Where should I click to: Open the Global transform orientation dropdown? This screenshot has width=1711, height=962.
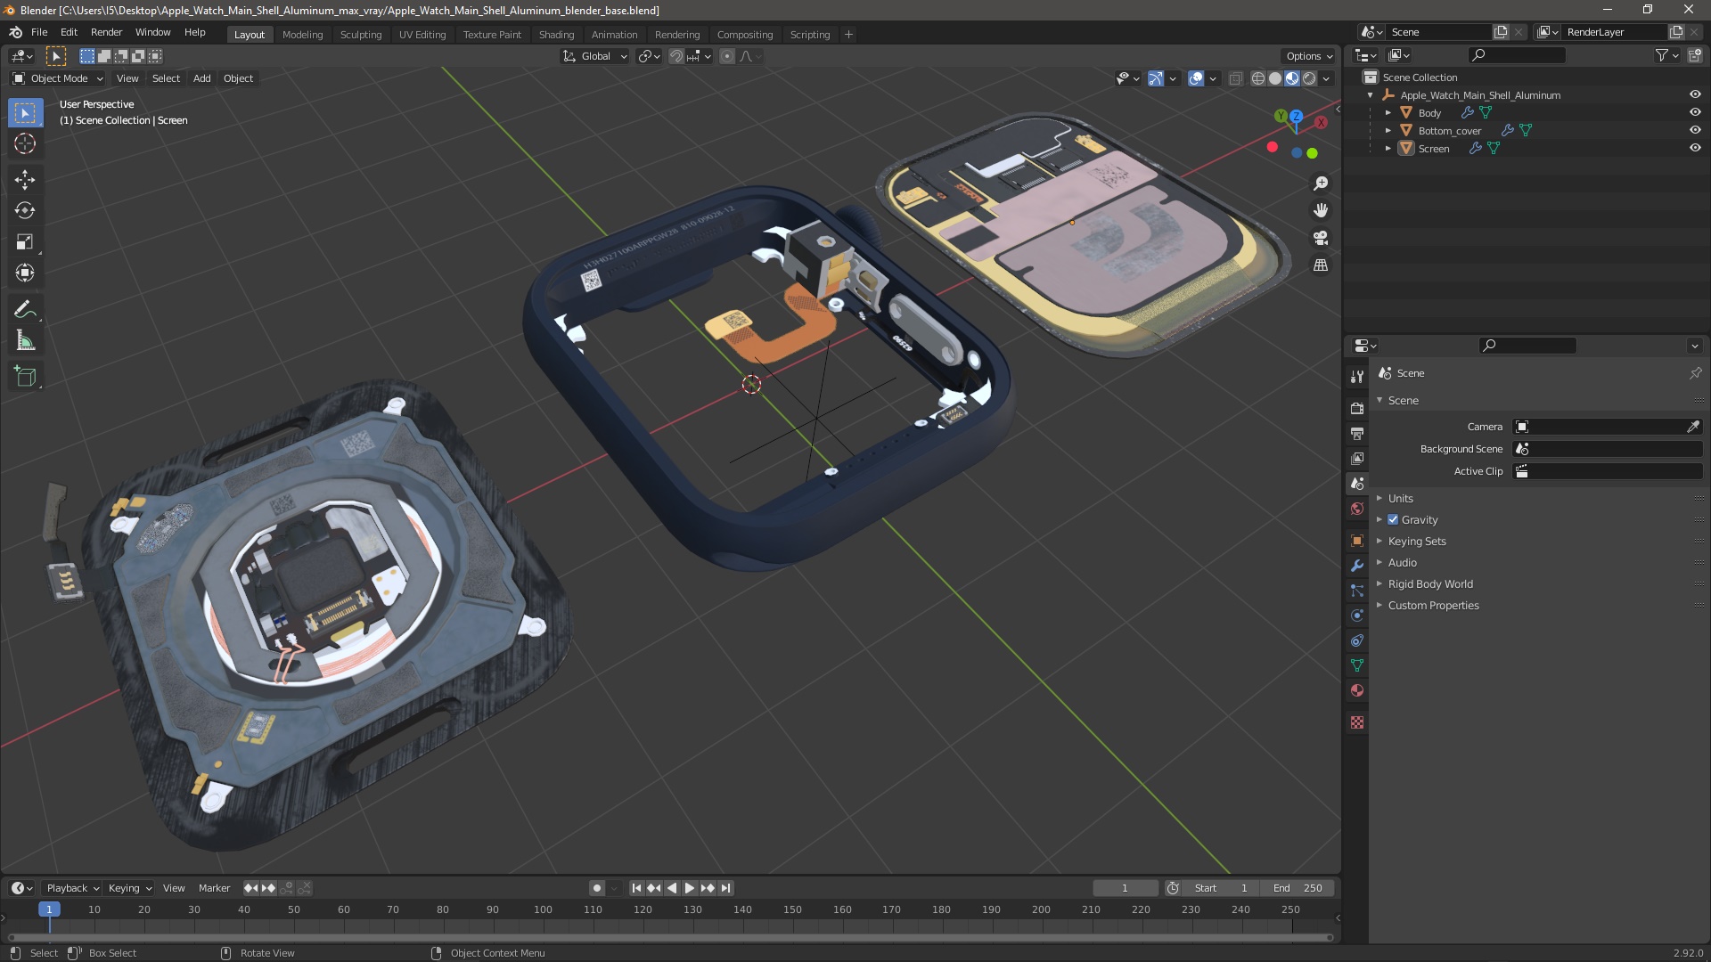(594, 56)
